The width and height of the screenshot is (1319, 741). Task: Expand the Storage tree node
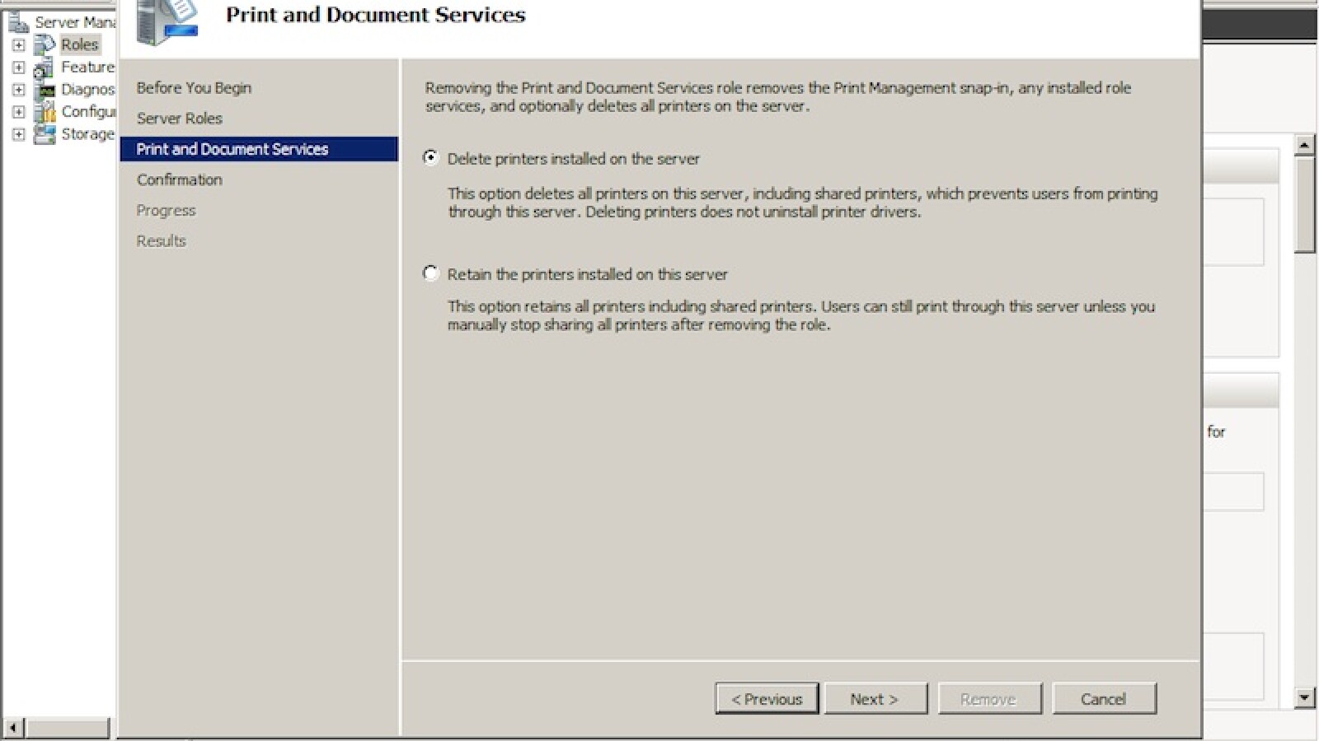tap(18, 133)
